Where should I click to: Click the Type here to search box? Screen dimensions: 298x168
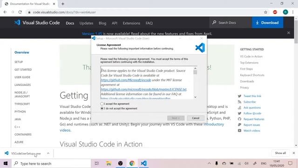[51, 163]
